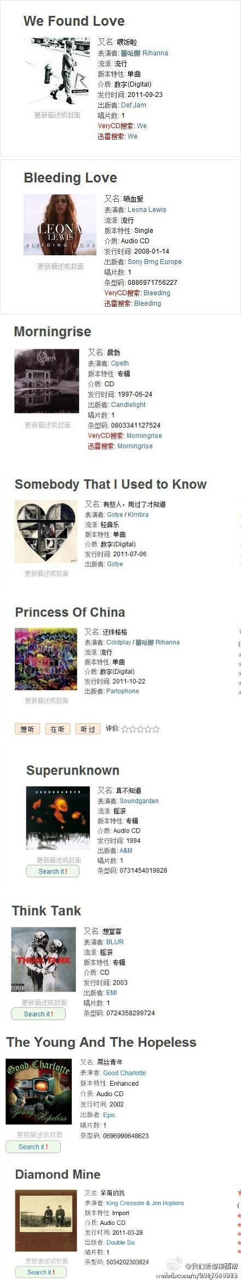Open the Superunknown album cover
Viewport: 241px width, 1283px height.
(x=58, y=817)
